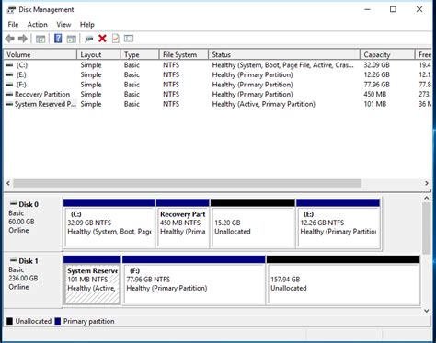The height and width of the screenshot is (343, 436).
Task: Click the 32.09 GB capacity cell
Action: click(x=377, y=65)
